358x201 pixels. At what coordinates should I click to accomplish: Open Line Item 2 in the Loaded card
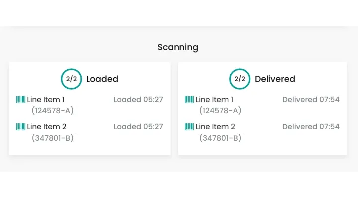[46, 127]
